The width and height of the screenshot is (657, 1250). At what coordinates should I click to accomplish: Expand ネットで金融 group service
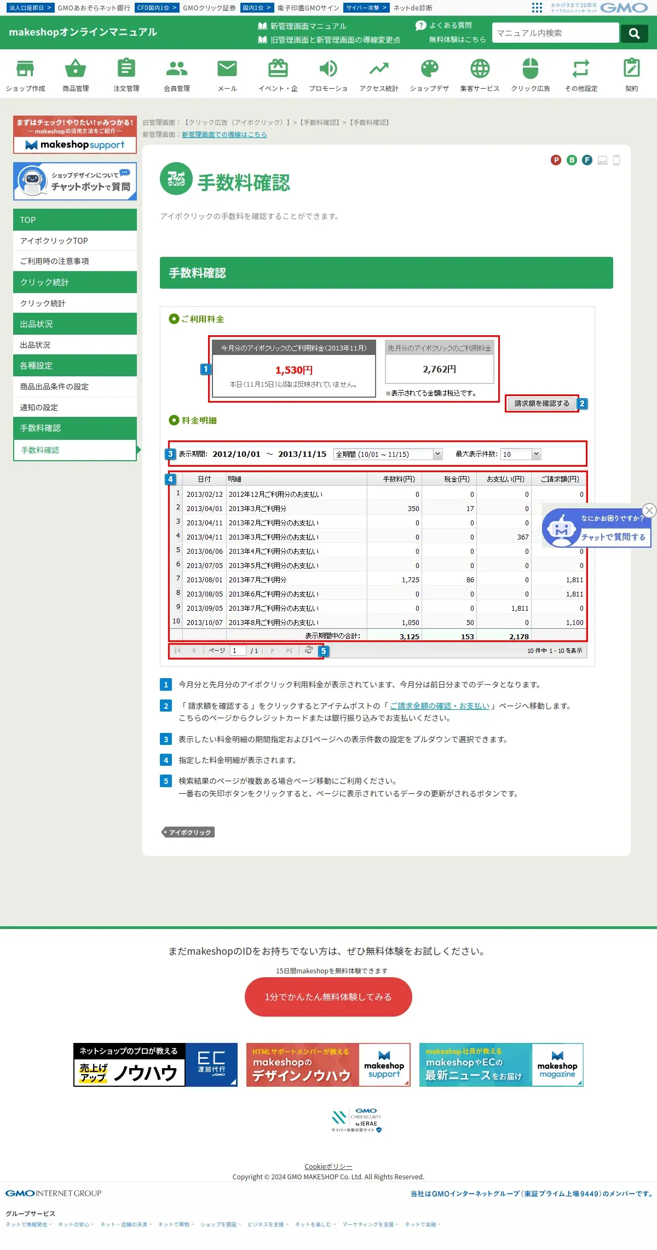click(423, 1224)
